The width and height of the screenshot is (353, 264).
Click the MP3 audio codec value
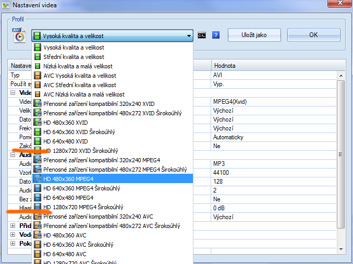[274, 163]
